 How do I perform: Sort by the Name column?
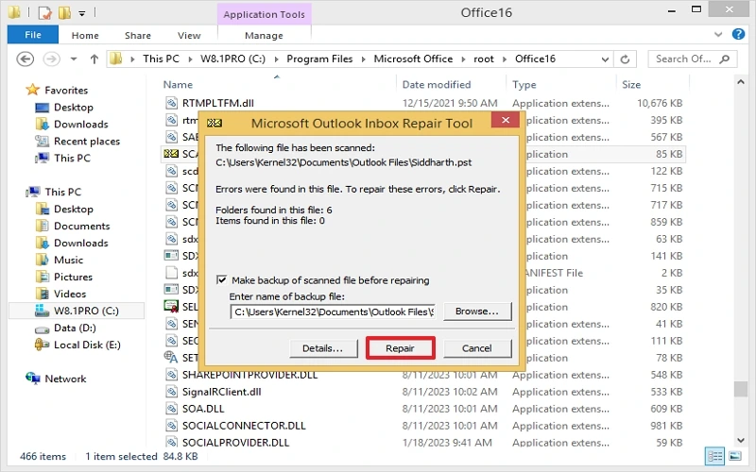pos(178,84)
